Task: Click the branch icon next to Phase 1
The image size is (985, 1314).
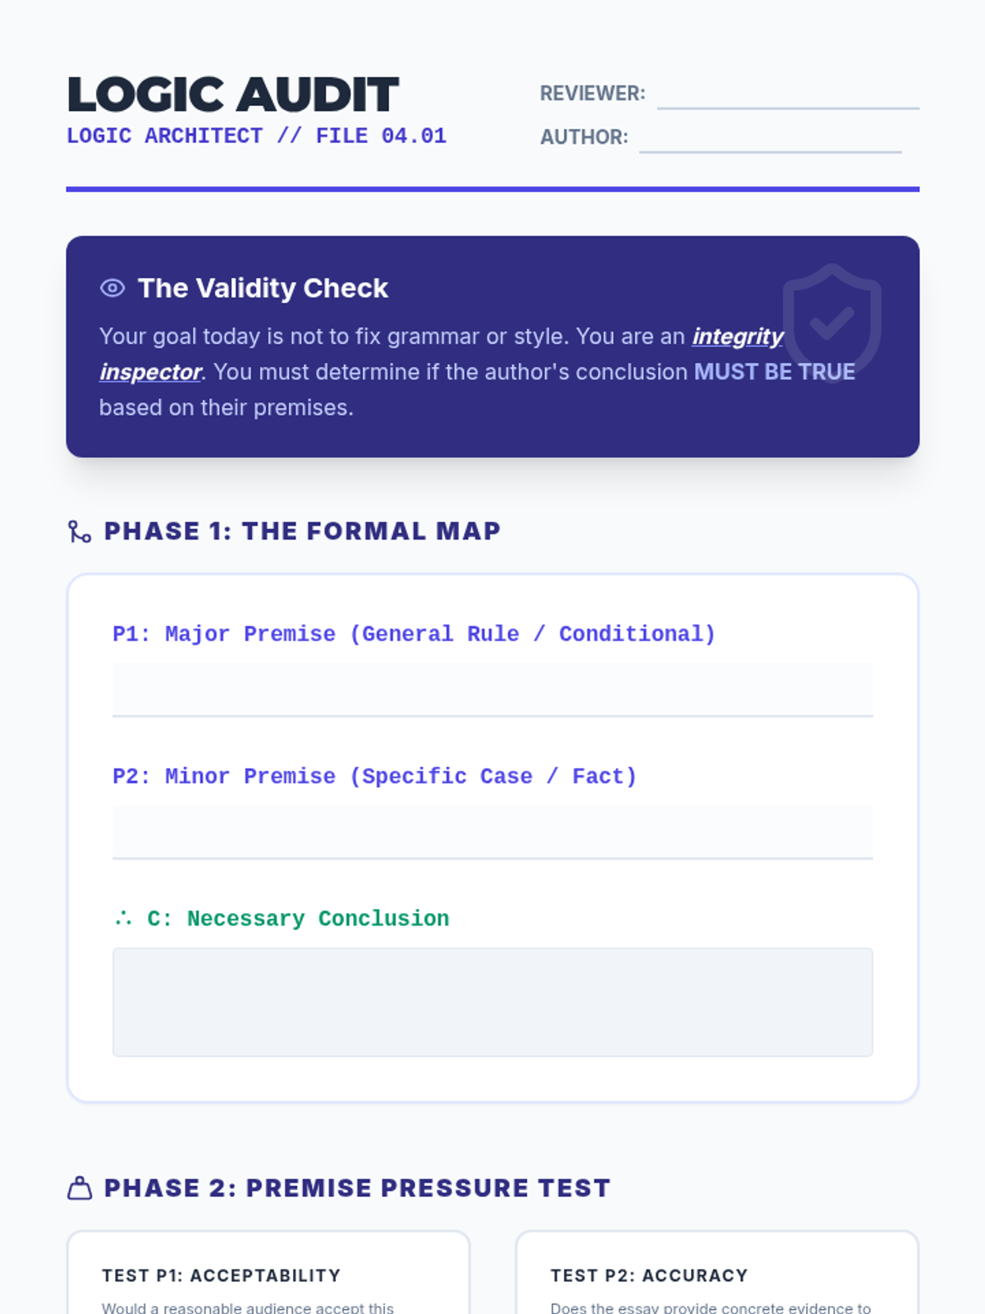Action: pyautogui.click(x=79, y=532)
